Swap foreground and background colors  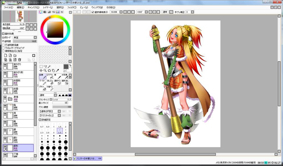point(70,65)
